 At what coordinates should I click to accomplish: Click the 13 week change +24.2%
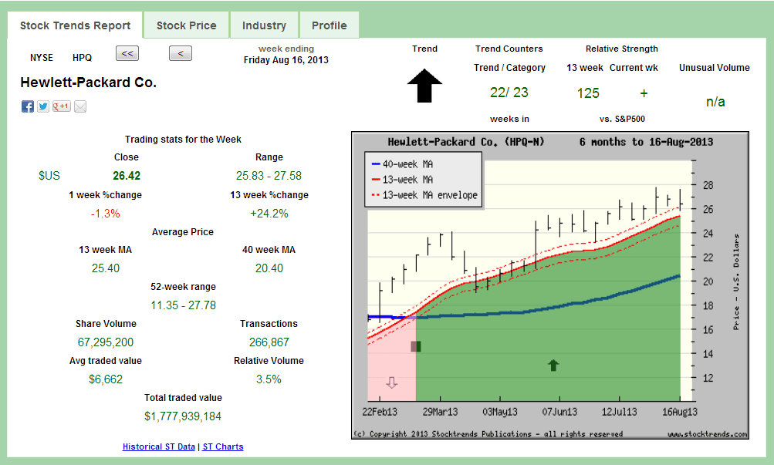coord(269,214)
